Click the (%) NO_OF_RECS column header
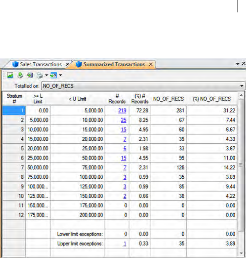 point(211,99)
